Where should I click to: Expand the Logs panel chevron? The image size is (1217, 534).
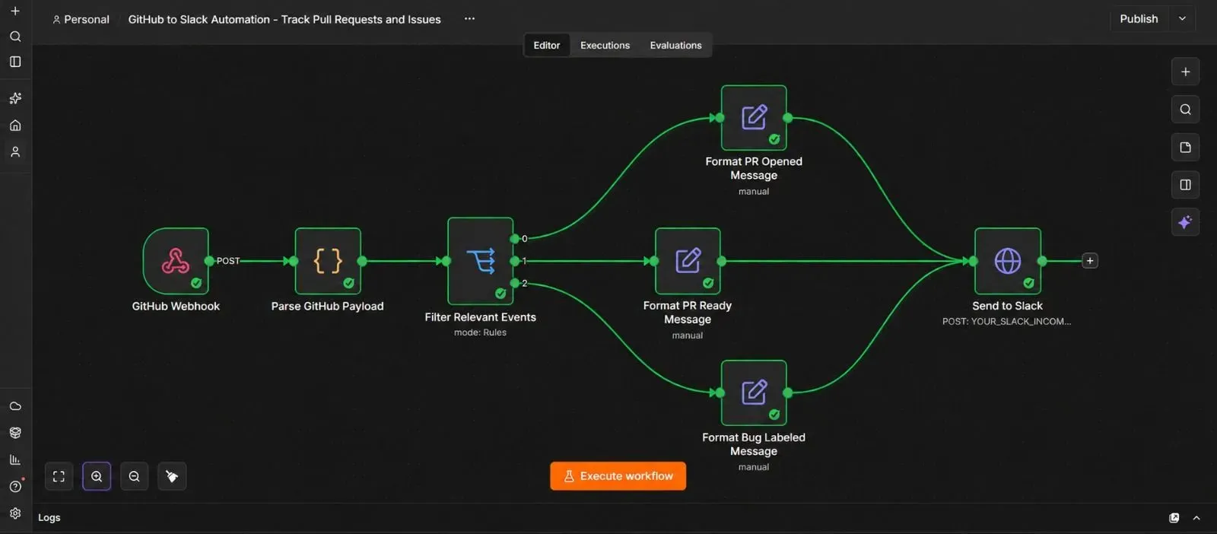click(x=1196, y=518)
